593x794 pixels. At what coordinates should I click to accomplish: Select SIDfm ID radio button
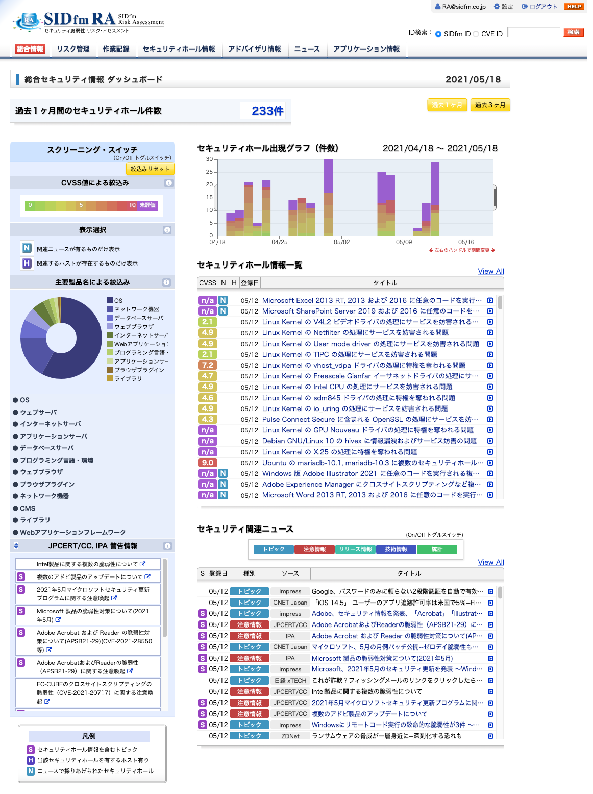tap(438, 34)
